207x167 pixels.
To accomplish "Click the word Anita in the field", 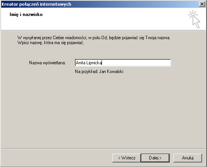I will (81, 63).
